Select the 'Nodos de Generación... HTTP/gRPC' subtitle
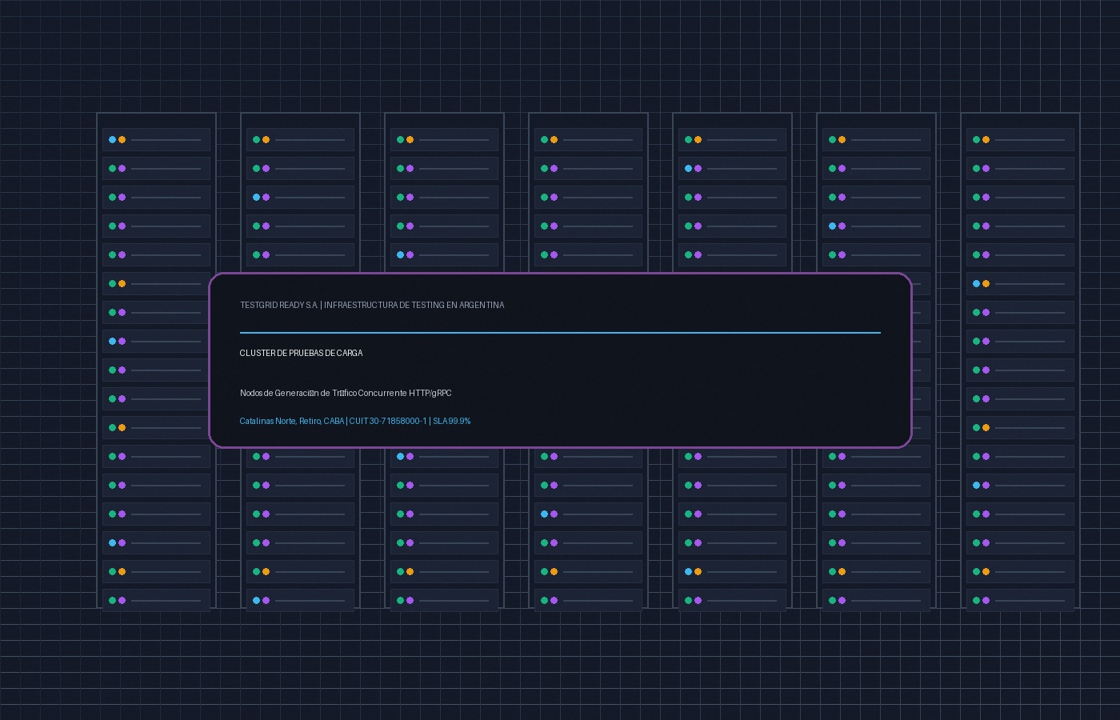 pyautogui.click(x=346, y=393)
